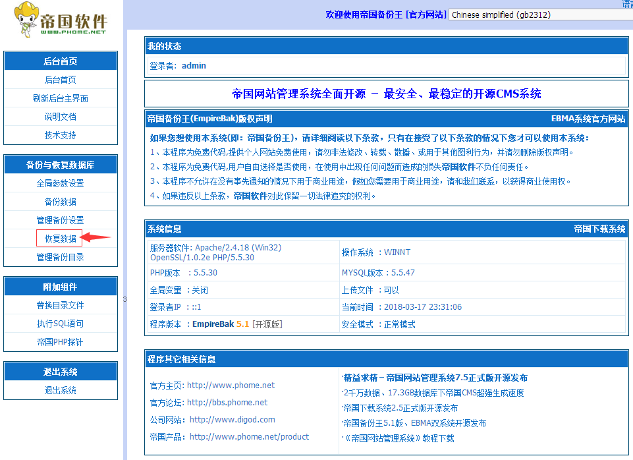
Task: Click the 官方网站 link in header
Action: pyautogui.click(x=426, y=14)
